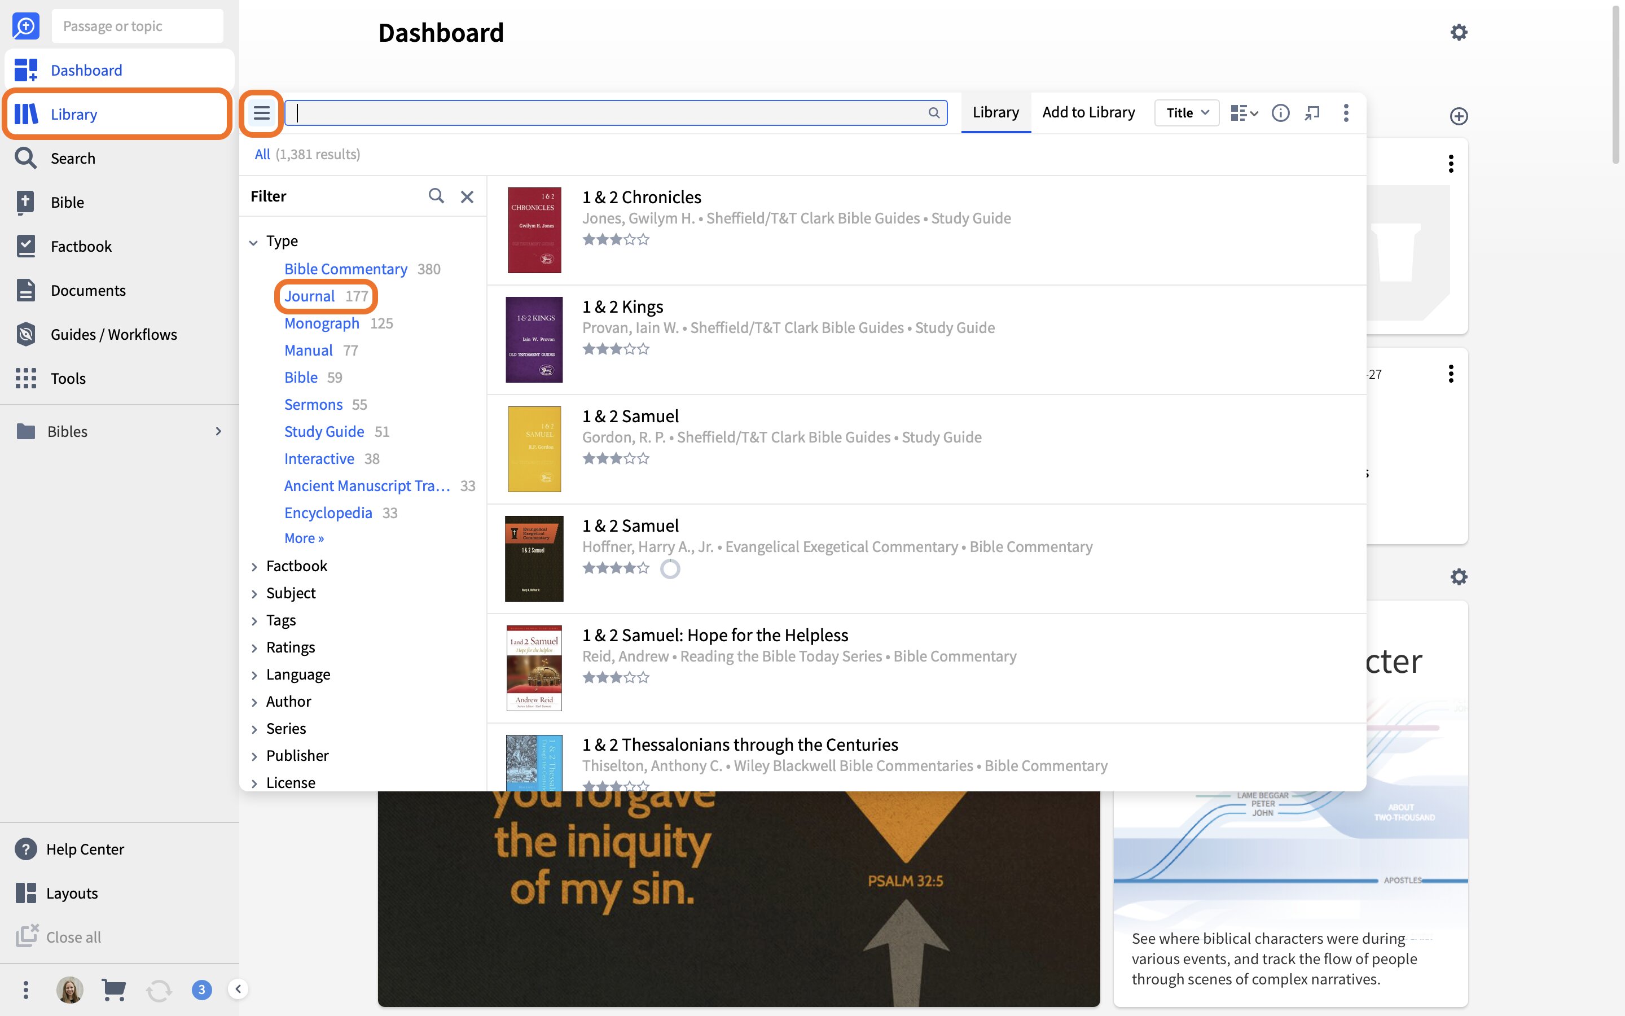Open the bottom-left three-dot menu
Screen dimensions: 1625x1016
25,989
